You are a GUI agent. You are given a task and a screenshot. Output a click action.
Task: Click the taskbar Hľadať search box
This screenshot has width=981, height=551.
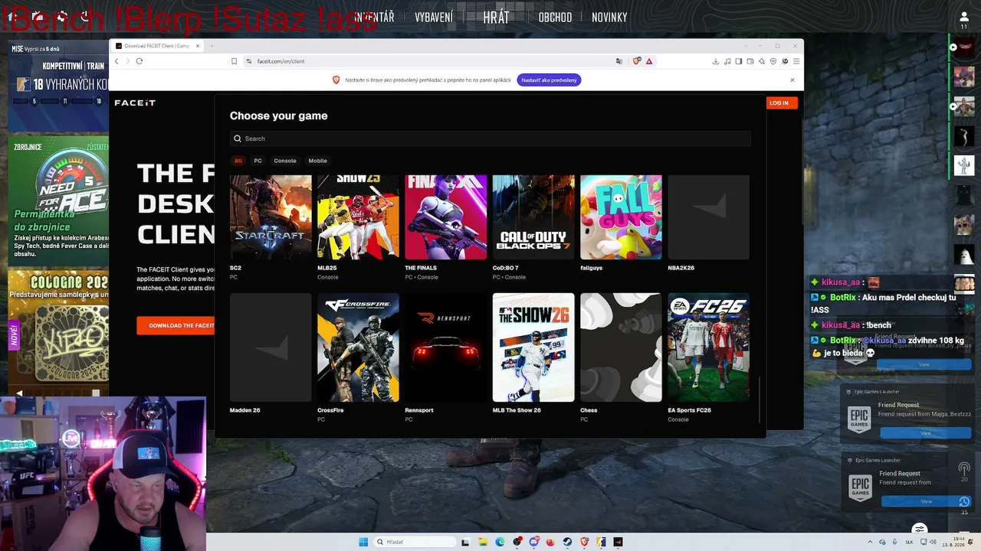[414, 542]
